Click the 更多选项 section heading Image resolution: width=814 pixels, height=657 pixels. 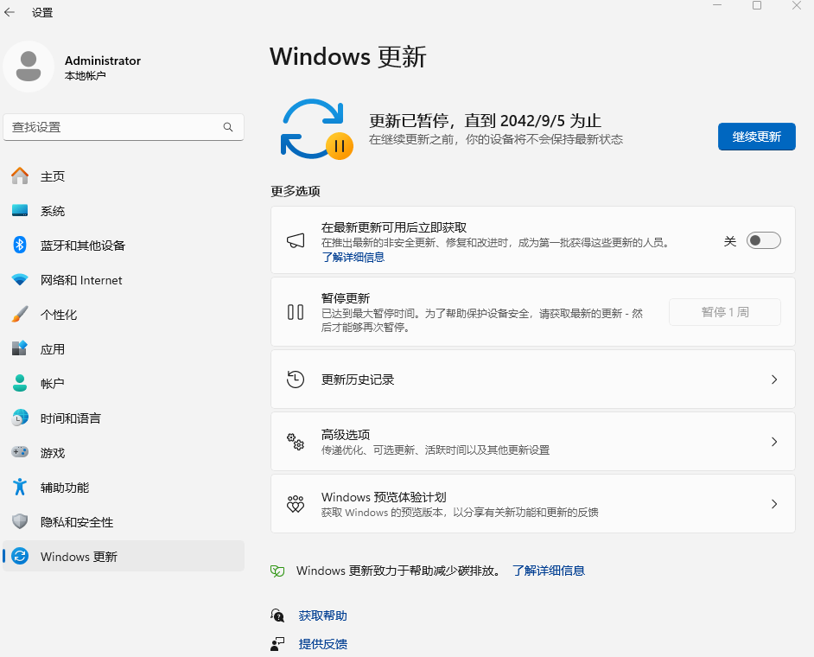tap(296, 191)
